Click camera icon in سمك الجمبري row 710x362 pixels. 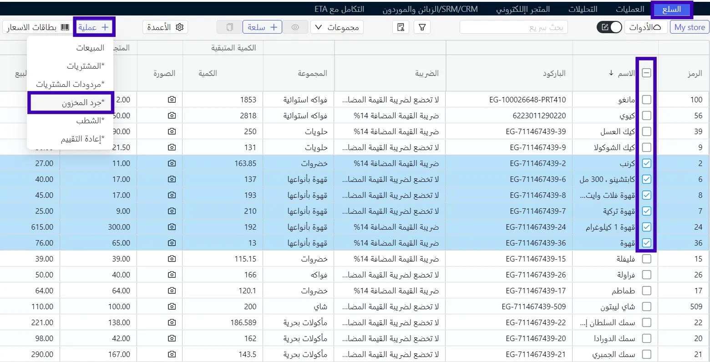tap(172, 354)
